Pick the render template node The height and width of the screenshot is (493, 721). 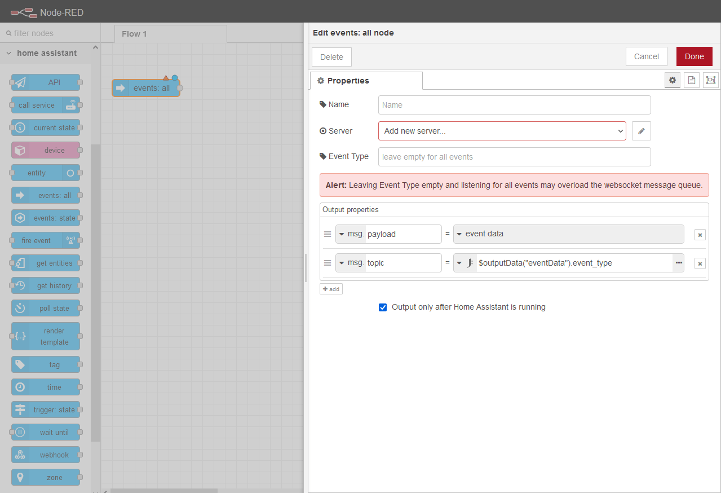click(x=45, y=336)
